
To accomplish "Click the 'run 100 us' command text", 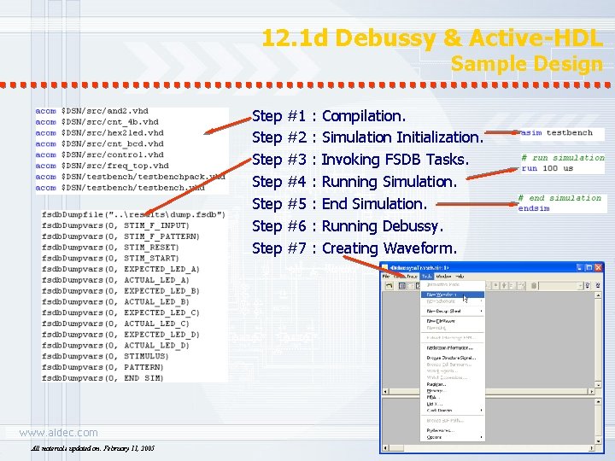I will click(x=548, y=168).
